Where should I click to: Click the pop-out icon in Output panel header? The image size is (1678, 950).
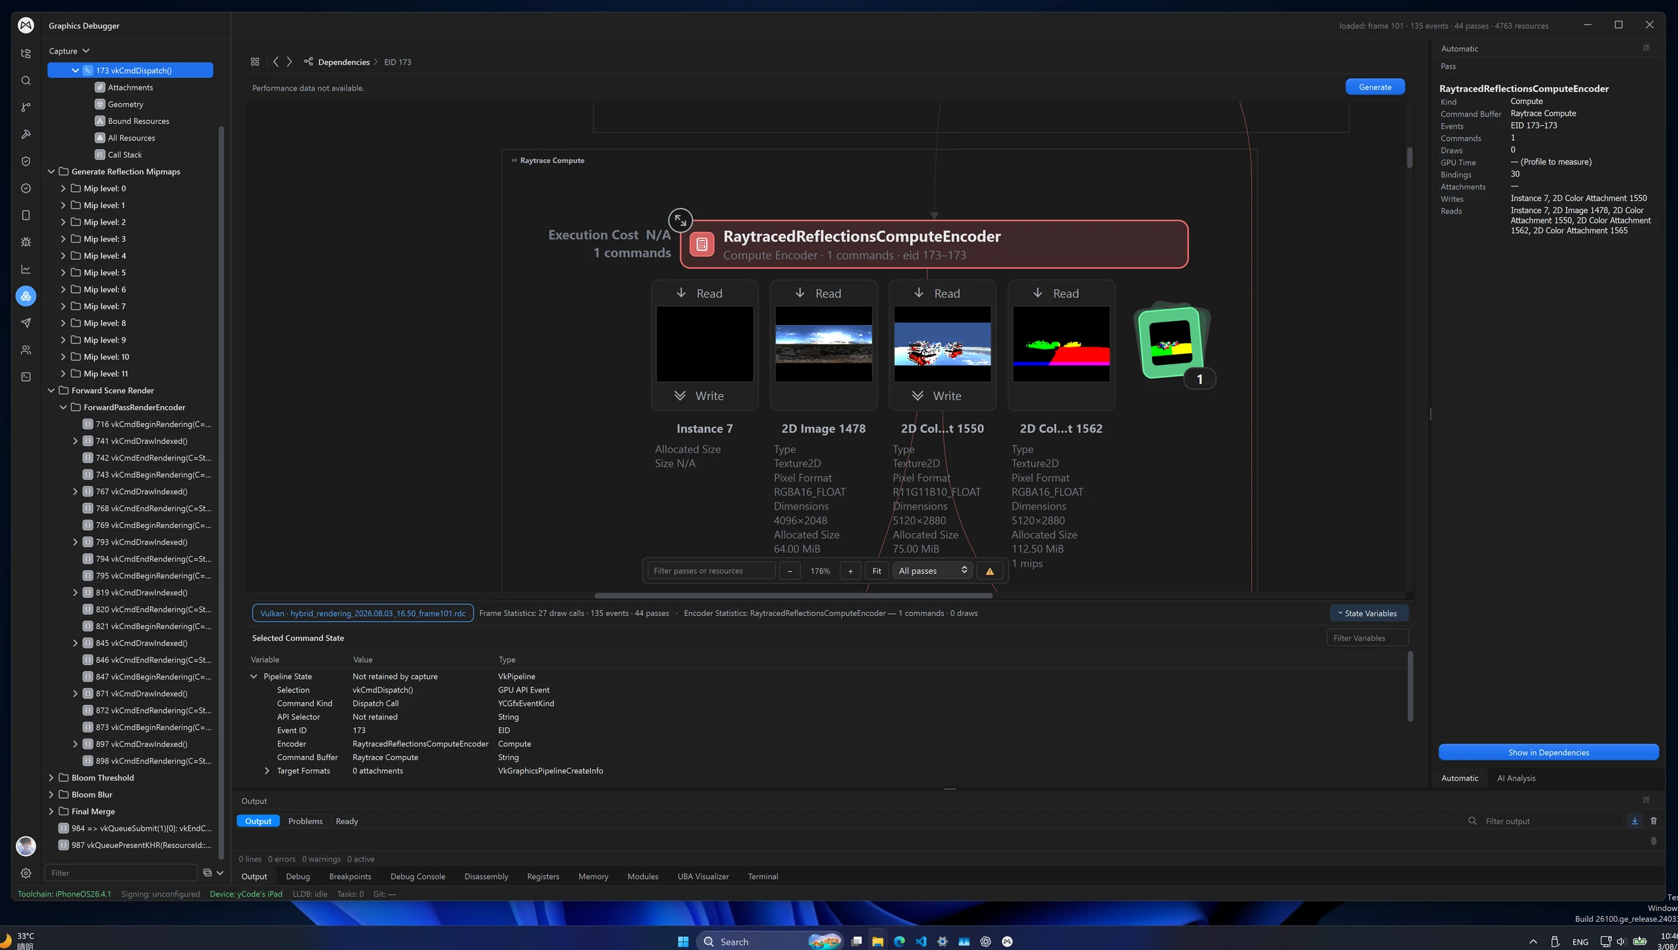1646,800
